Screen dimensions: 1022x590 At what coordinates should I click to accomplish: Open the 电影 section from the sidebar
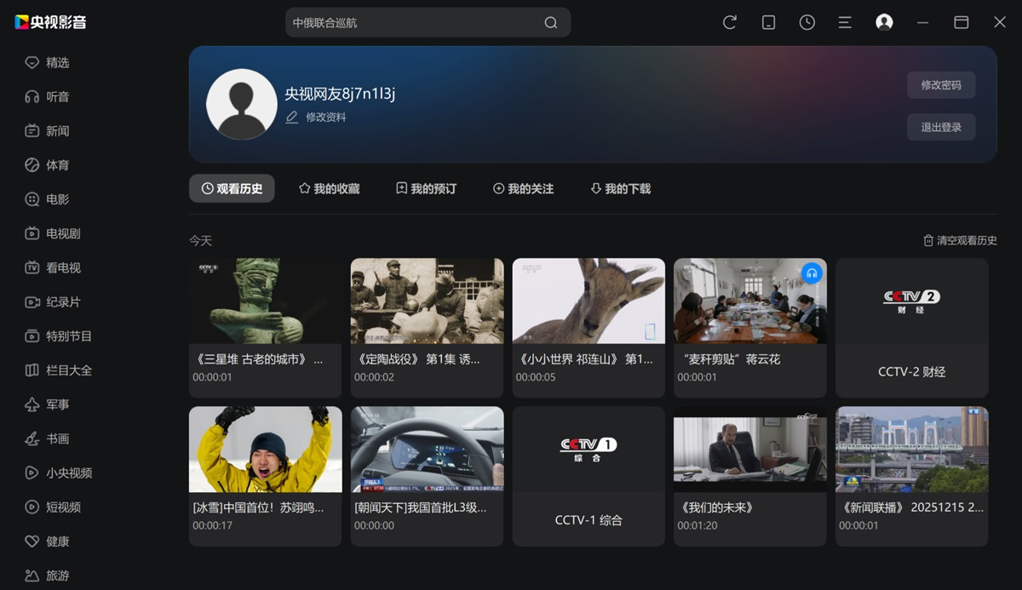pyautogui.click(x=32, y=198)
